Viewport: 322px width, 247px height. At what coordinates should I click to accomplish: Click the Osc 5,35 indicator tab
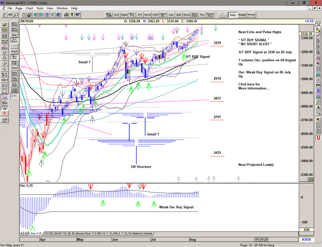click(36, 234)
